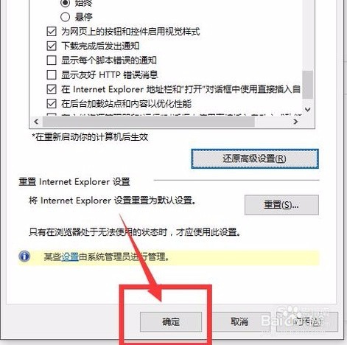Click the 重置(S)... button
Viewport: 347px width, 345px height.
(281, 205)
